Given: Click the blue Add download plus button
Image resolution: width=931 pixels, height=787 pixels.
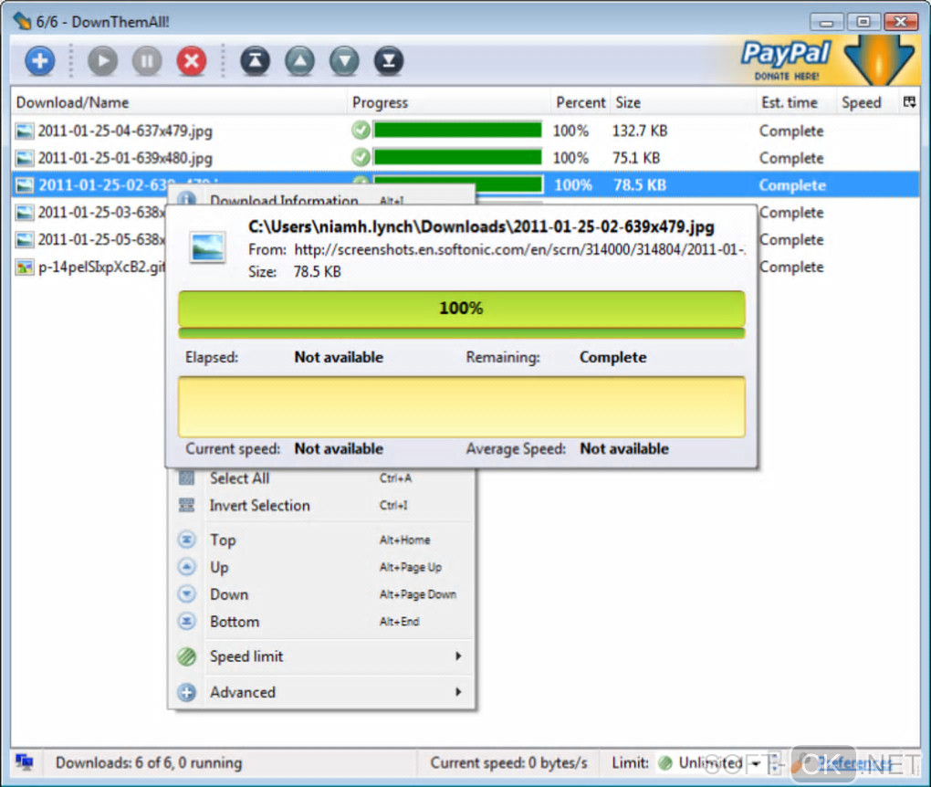Looking at the screenshot, I should pyautogui.click(x=40, y=60).
